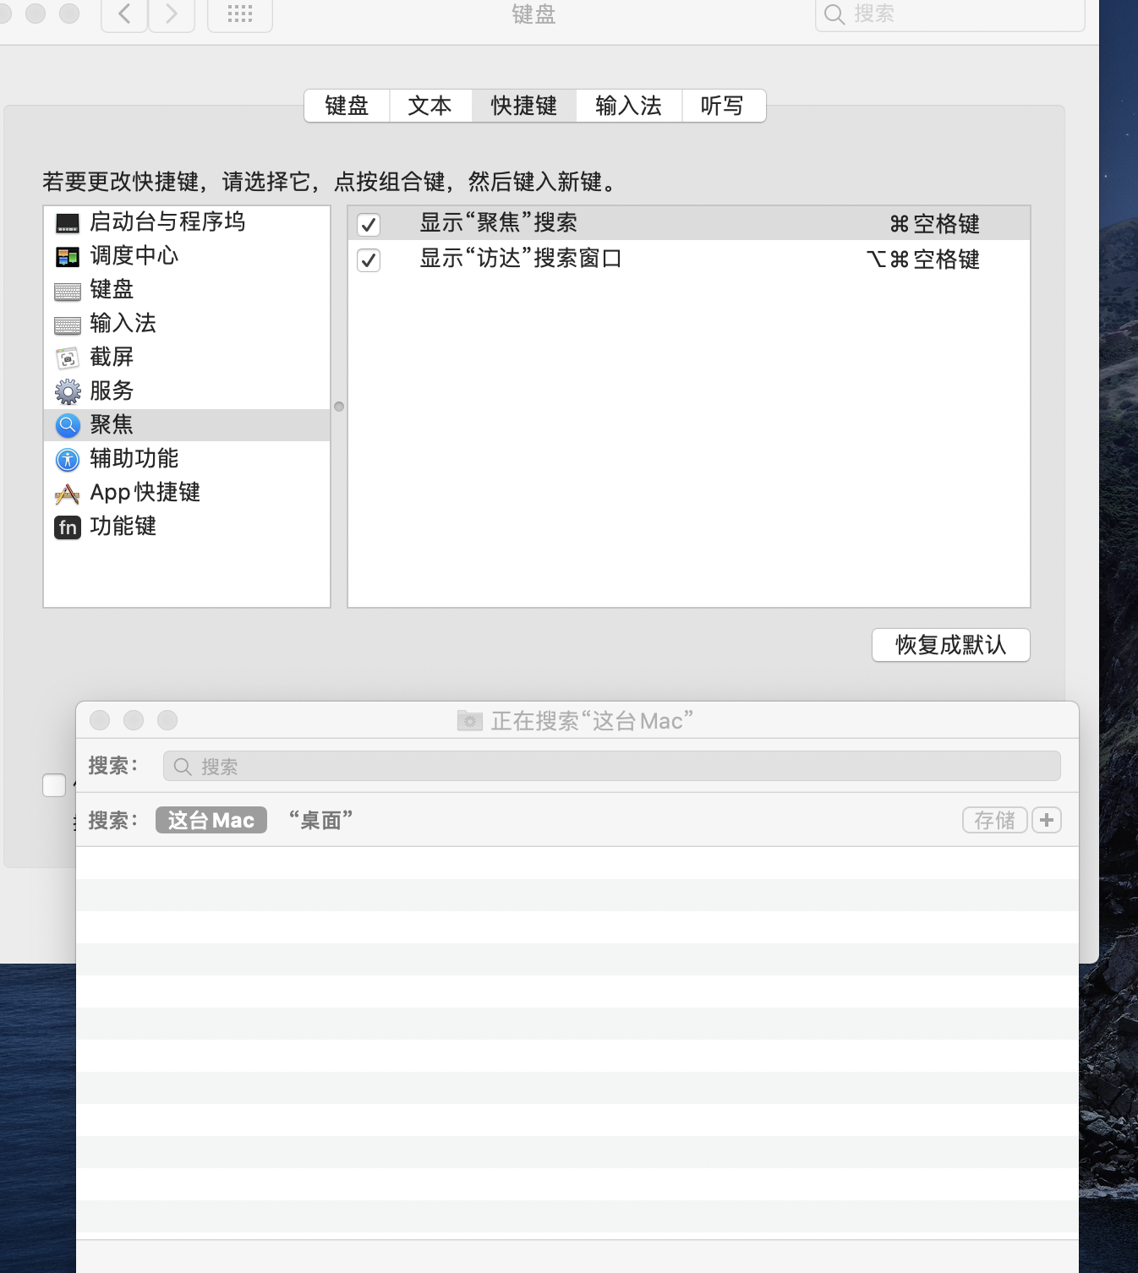Viewport: 1138px width, 1273px height.
Task: Go back with the left chevron
Action: click(x=125, y=14)
